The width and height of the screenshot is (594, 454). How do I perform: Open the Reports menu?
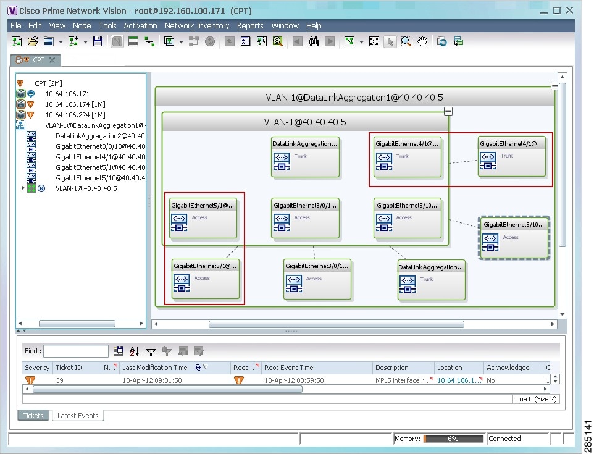click(250, 26)
